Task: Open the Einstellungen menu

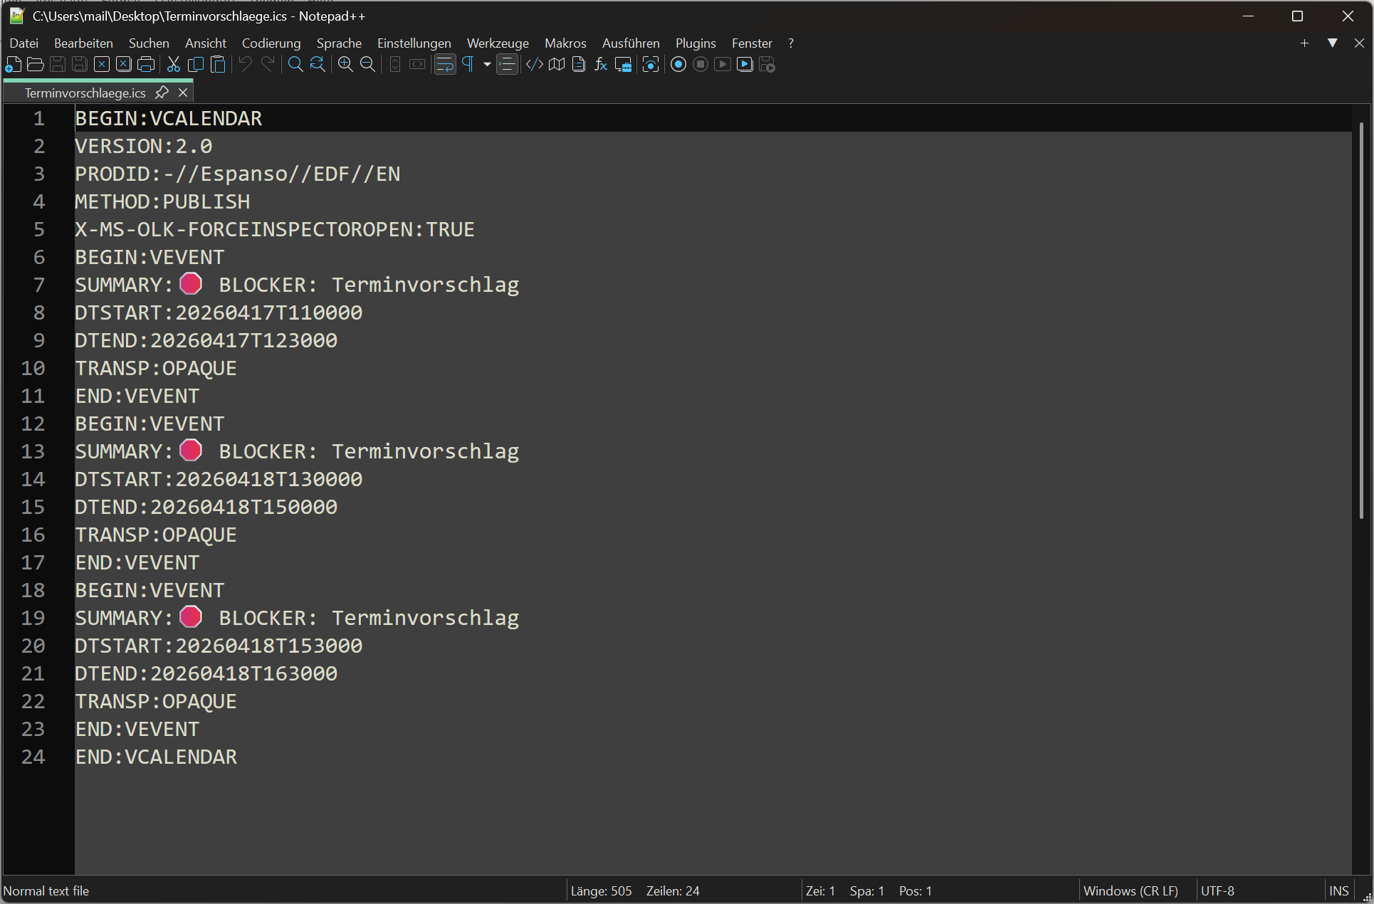Action: tap(414, 43)
